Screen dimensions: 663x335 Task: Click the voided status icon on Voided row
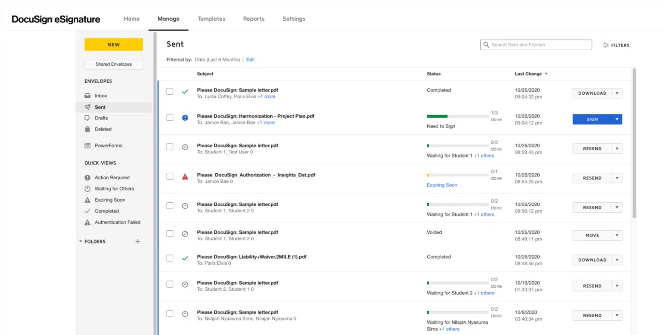185,234
